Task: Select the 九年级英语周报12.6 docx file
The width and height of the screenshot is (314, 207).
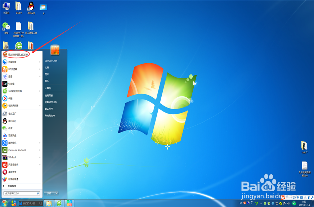Action: pyautogui.click(x=304, y=169)
